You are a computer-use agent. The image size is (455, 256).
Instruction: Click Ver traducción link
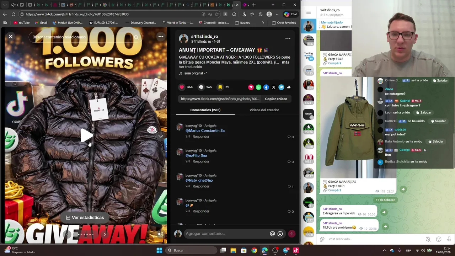tap(191, 67)
